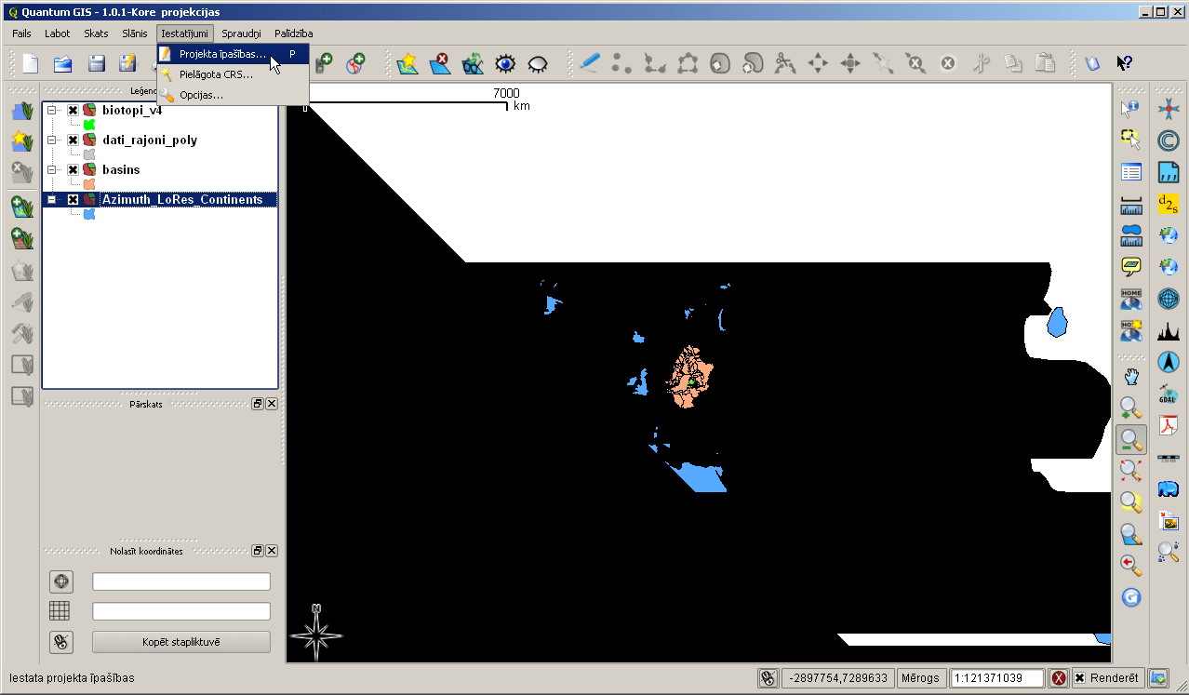Click the green biotopi_v4 legend symbol

point(89,125)
